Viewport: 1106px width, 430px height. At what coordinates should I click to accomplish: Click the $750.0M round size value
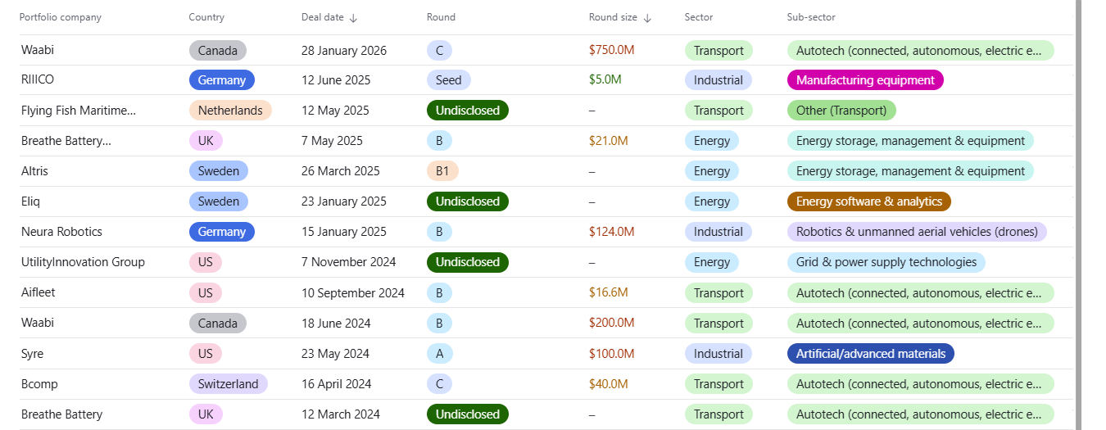611,50
